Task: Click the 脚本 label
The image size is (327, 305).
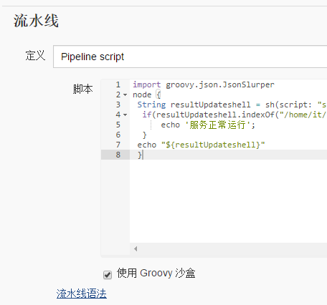Action: (x=82, y=89)
